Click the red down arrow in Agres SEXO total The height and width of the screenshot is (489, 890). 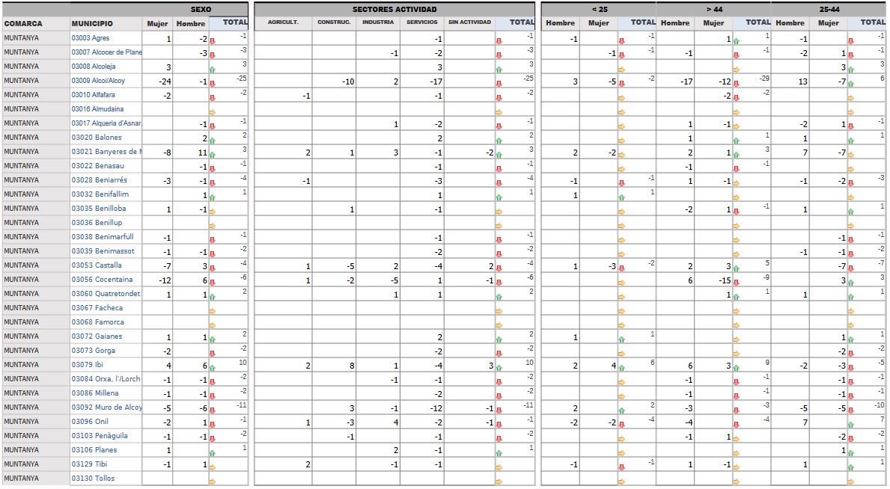tap(213, 41)
